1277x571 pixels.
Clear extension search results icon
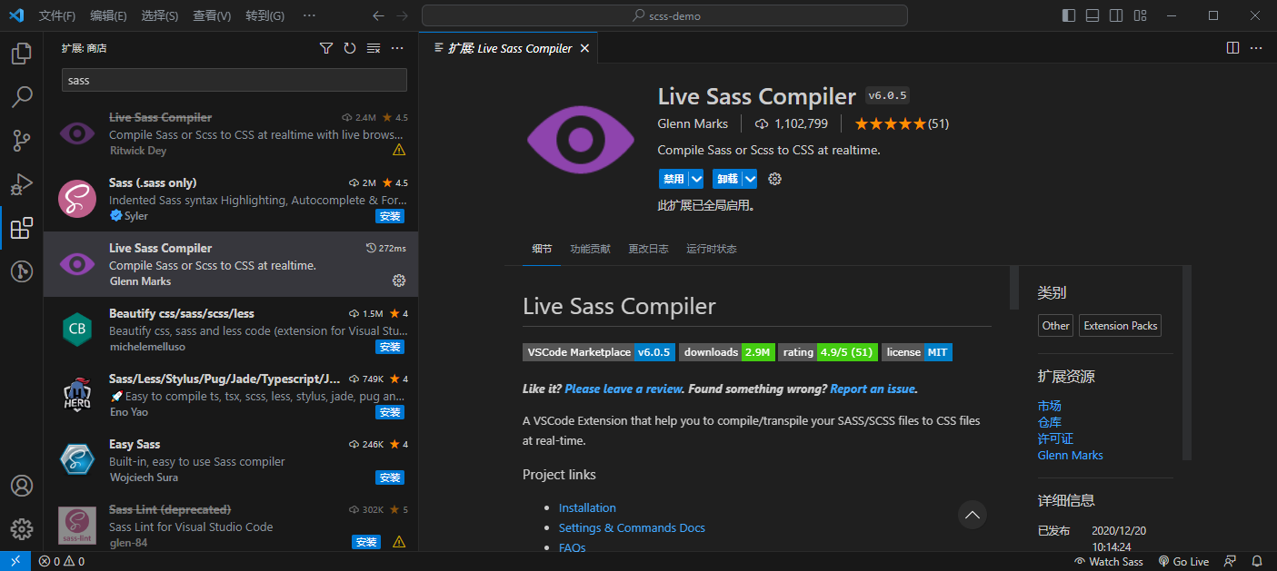coord(374,48)
